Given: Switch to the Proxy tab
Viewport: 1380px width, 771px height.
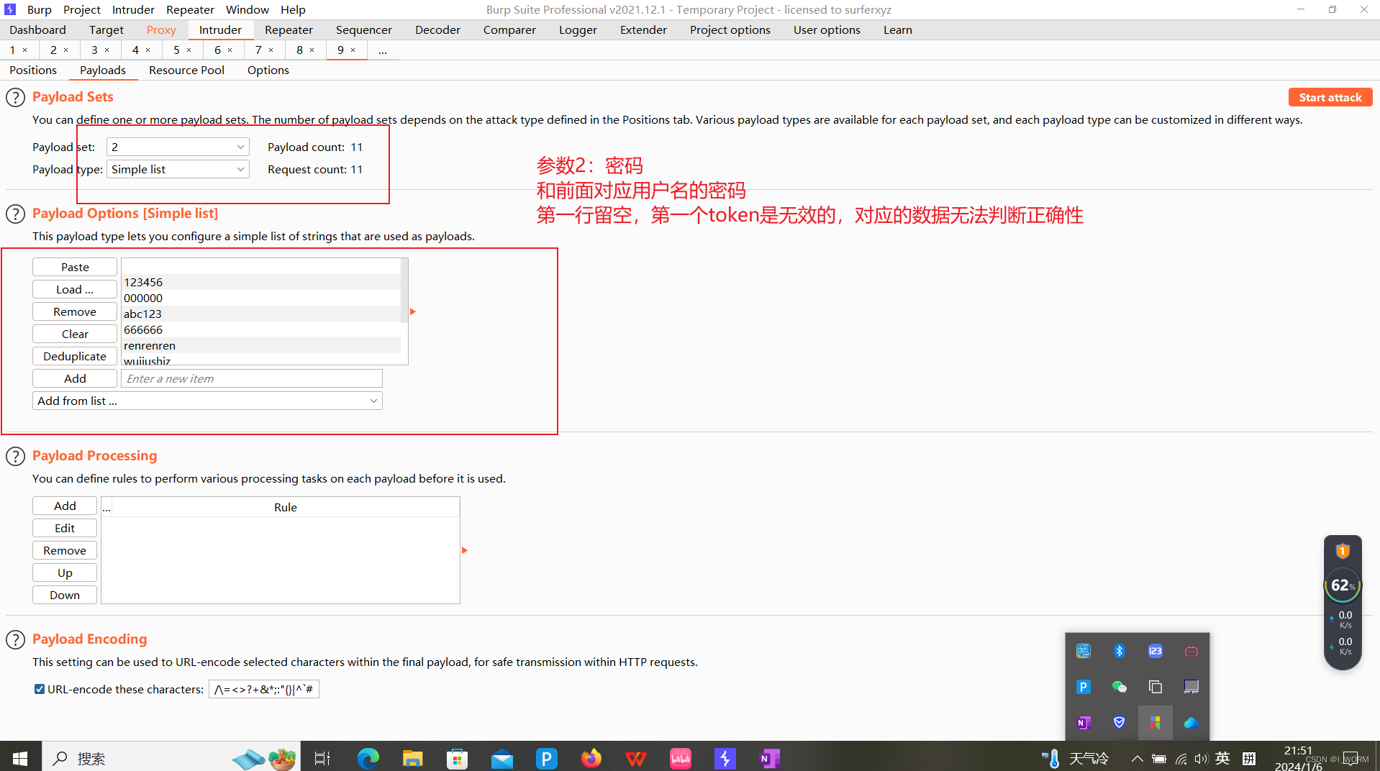Looking at the screenshot, I should [x=161, y=29].
